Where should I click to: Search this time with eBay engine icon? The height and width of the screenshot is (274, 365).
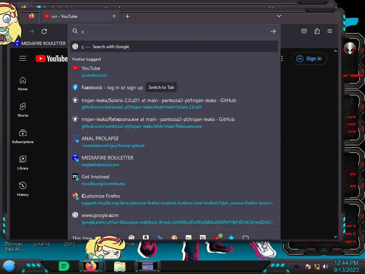click(189, 237)
